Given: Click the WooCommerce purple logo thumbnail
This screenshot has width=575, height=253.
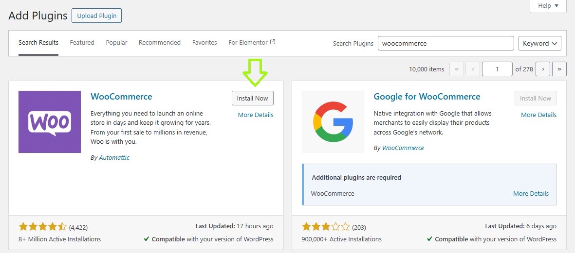Looking at the screenshot, I should (50, 122).
